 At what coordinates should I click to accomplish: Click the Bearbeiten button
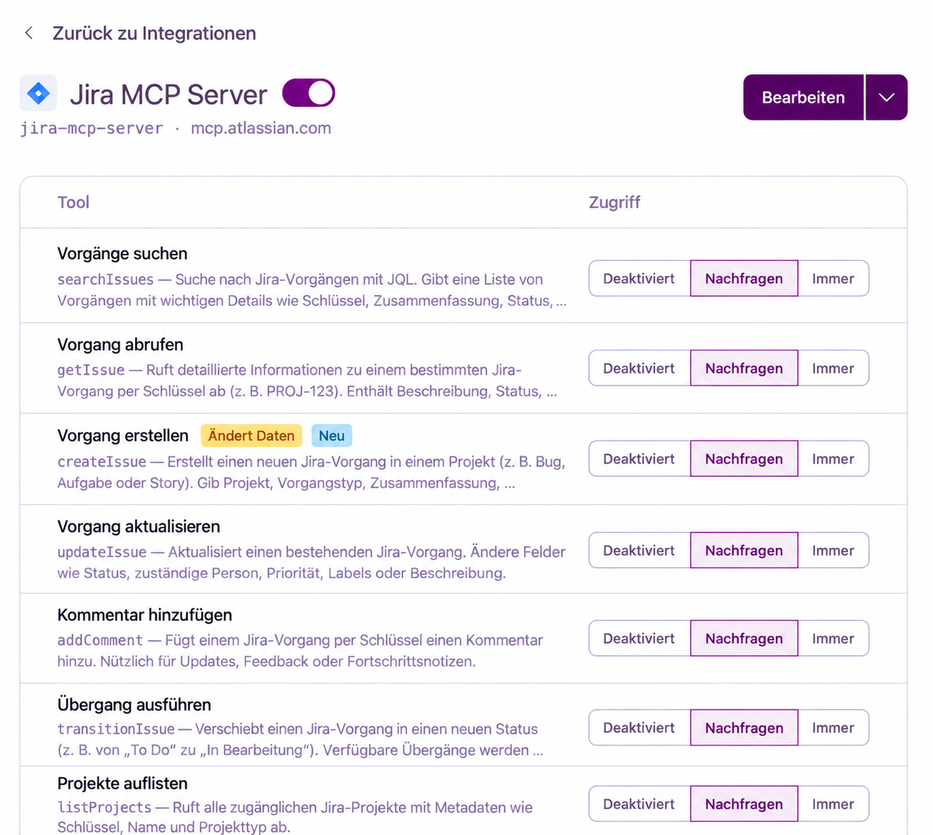click(x=804, y=97)
